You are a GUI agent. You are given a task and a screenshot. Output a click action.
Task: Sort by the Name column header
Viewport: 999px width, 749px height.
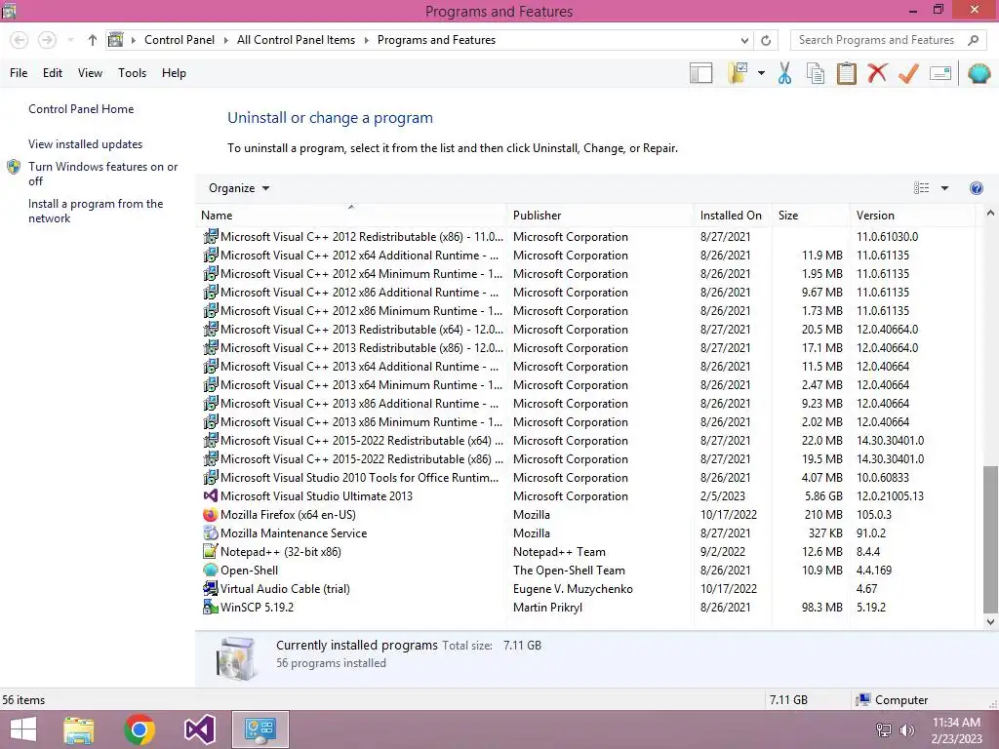[351, 216]
